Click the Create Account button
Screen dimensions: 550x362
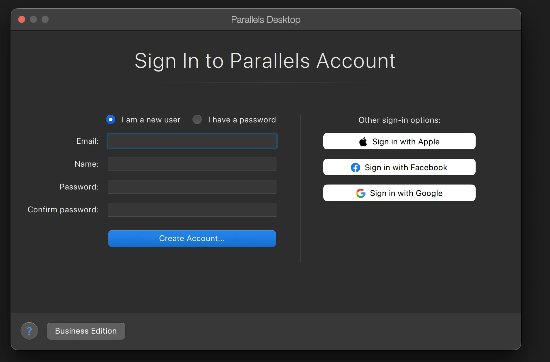(192, 238)
